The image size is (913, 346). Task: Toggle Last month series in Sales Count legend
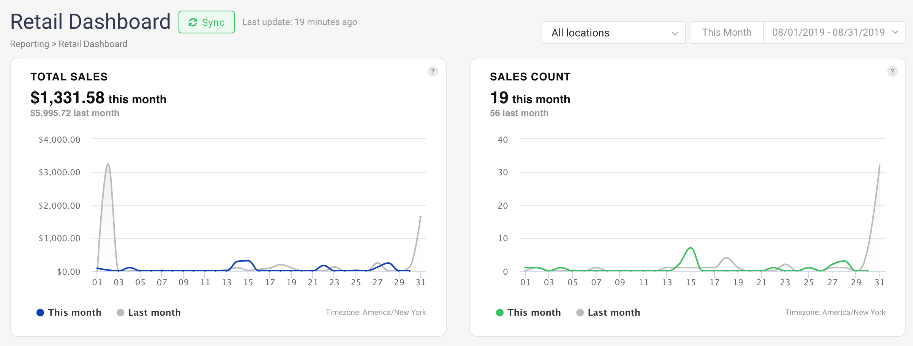[608, 313]
